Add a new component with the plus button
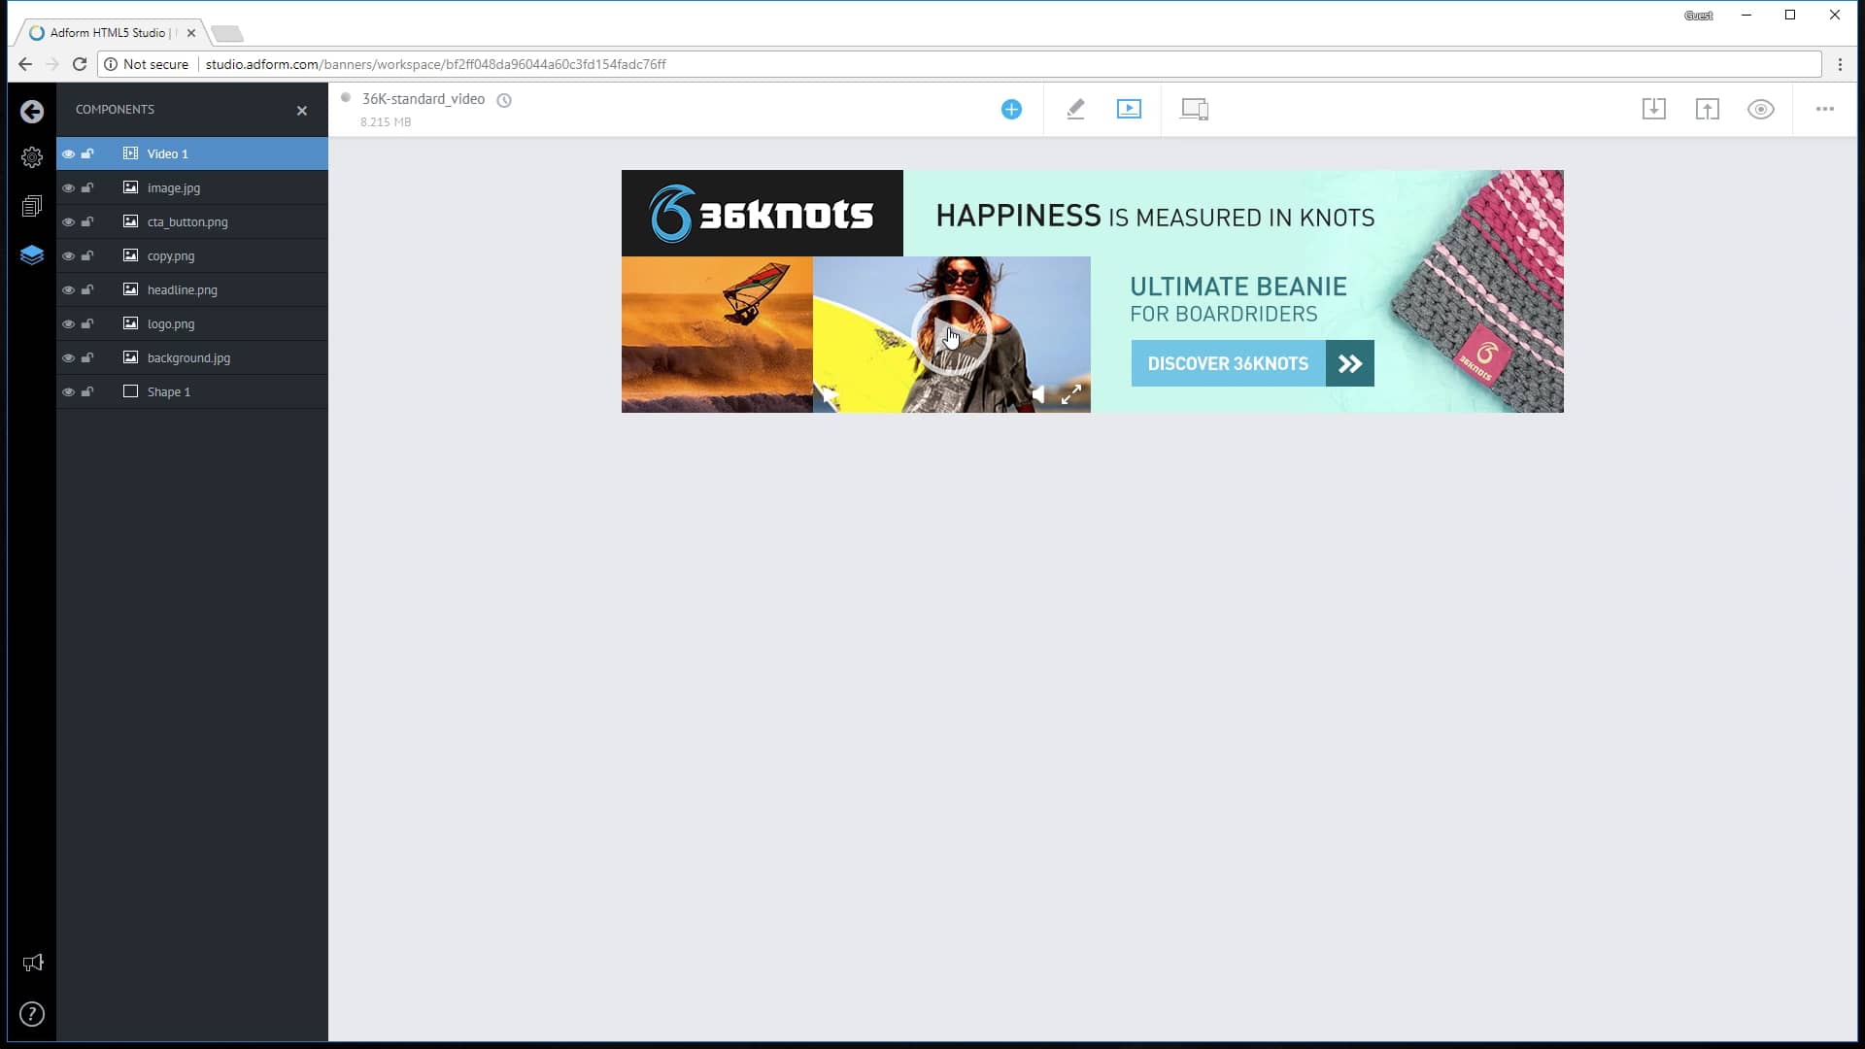1865x1049 pixels. pyautogui.click(x=1011, y=109)
